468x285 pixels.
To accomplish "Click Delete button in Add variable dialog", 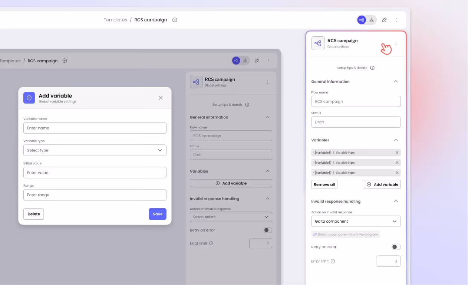I will 33,214.
